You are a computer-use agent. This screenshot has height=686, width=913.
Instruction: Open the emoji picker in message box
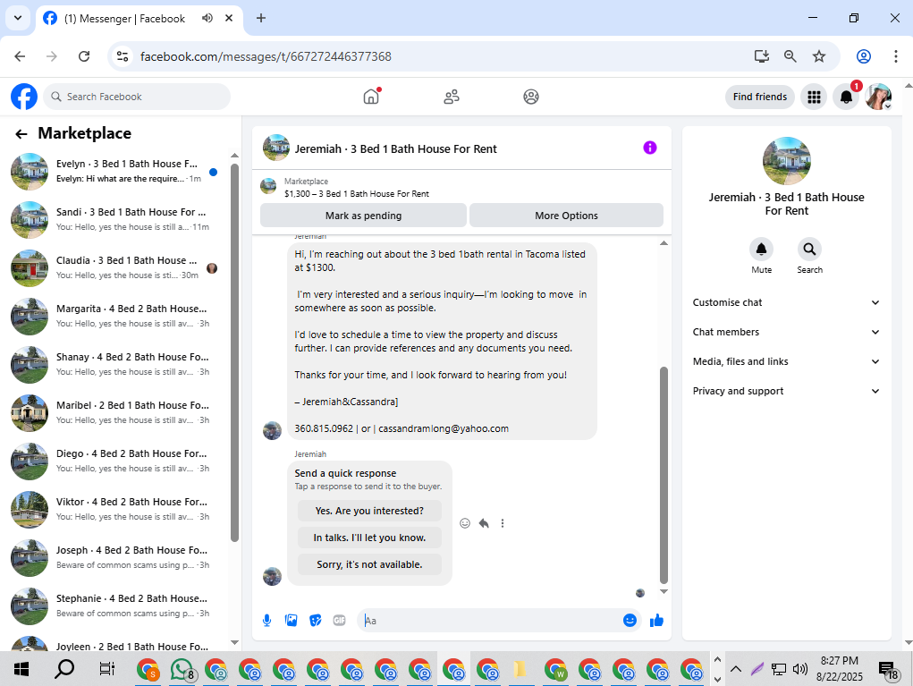(x=630, y=621)
